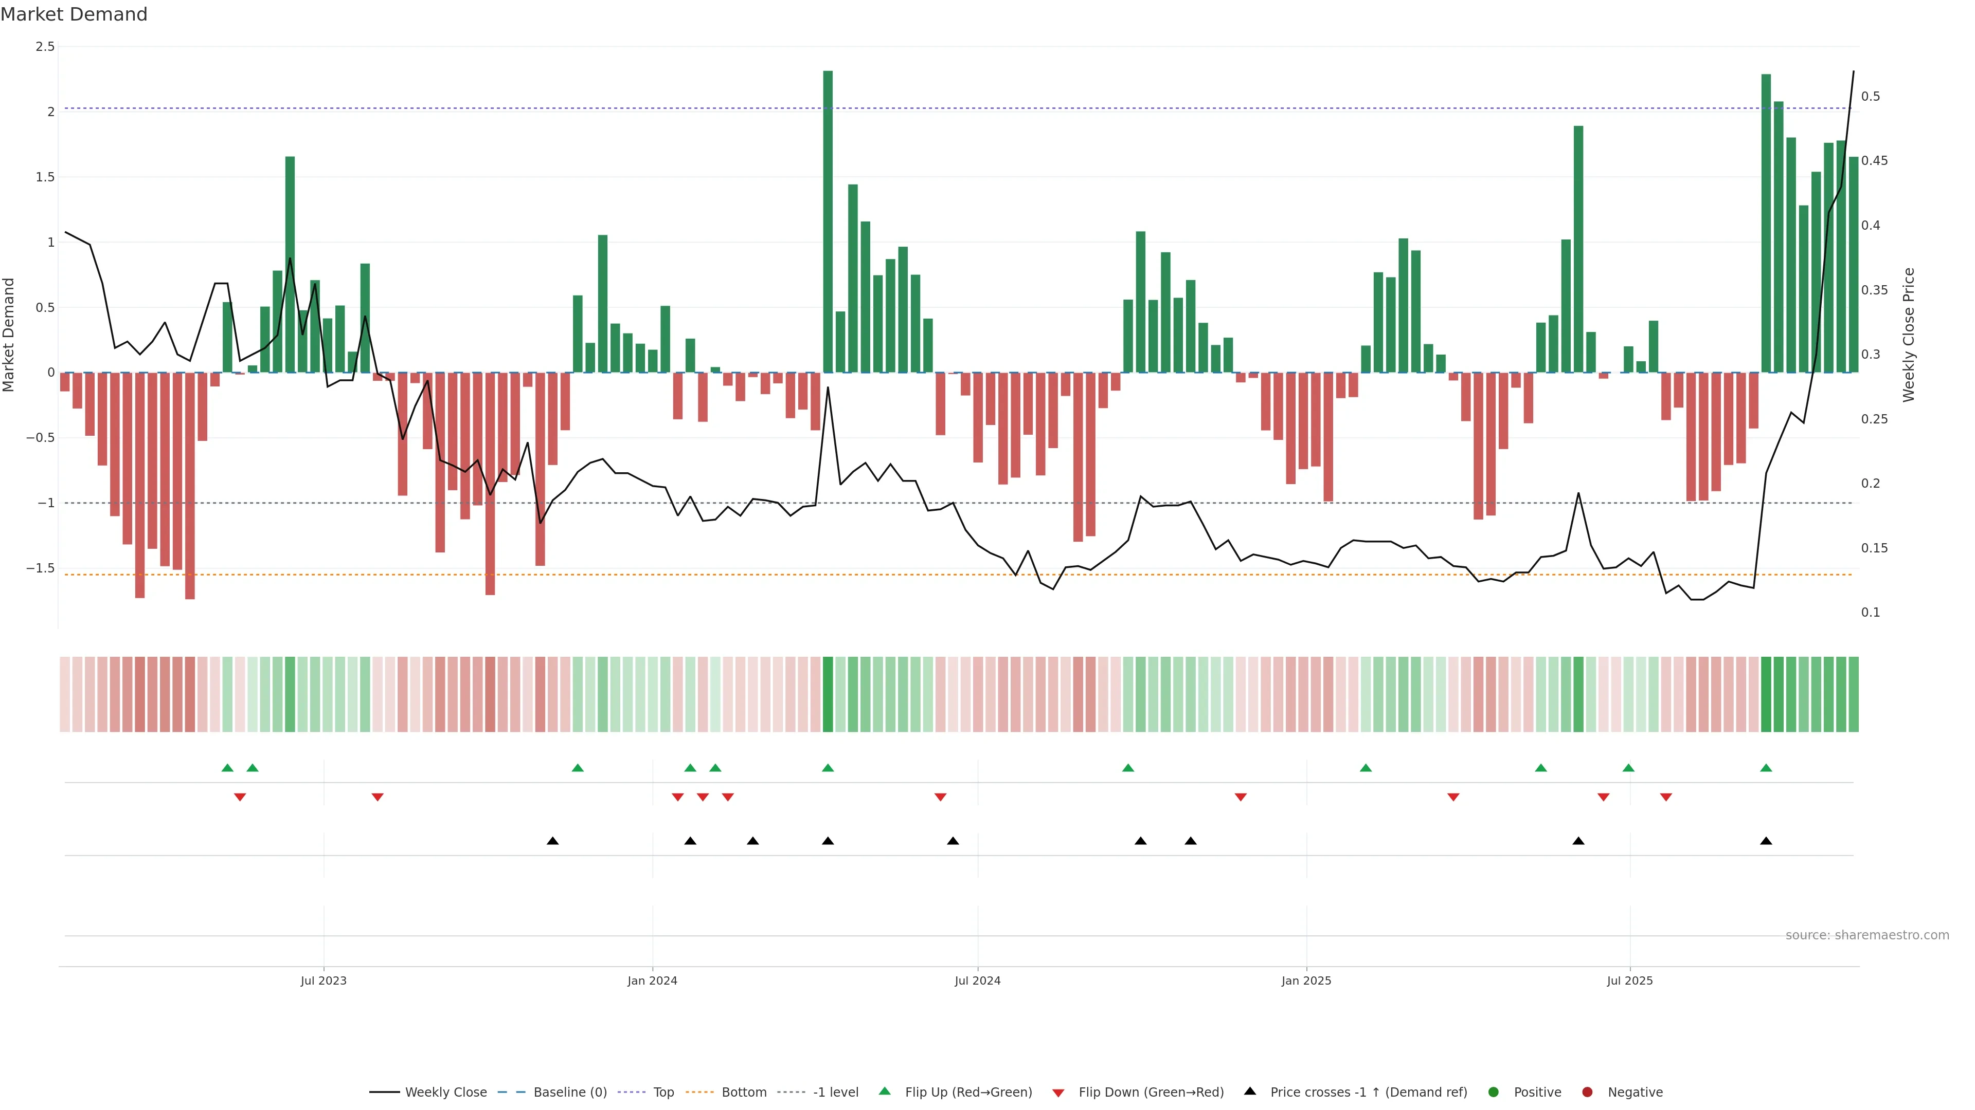Image resolution: width=1975 pixels, height=1110 pixels.
Task: Click the red Negative legend dot
Action: 1587,1091
